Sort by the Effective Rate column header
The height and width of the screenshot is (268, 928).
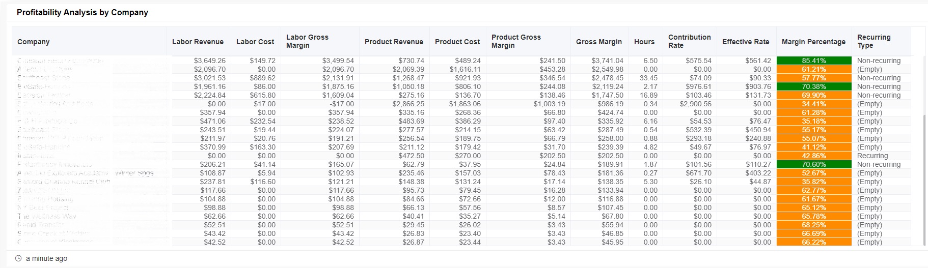pos(746,42)
